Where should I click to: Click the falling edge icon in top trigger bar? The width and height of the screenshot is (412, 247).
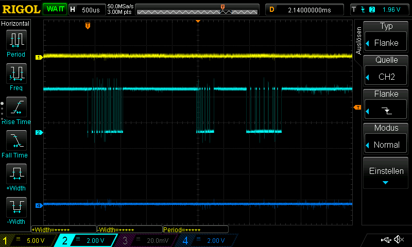click(363, 10)
